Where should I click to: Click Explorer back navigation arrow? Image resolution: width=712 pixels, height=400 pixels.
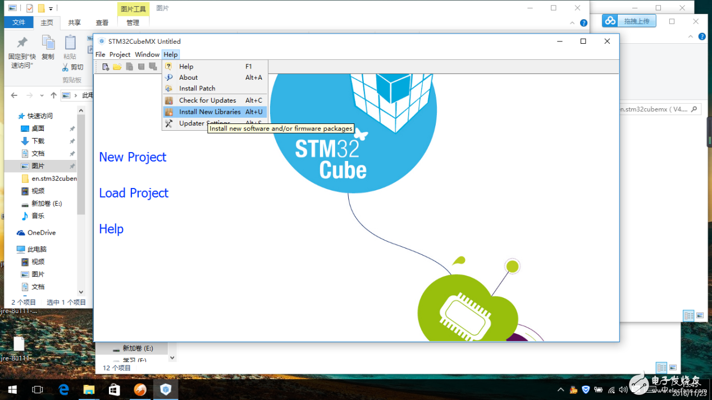14,95
